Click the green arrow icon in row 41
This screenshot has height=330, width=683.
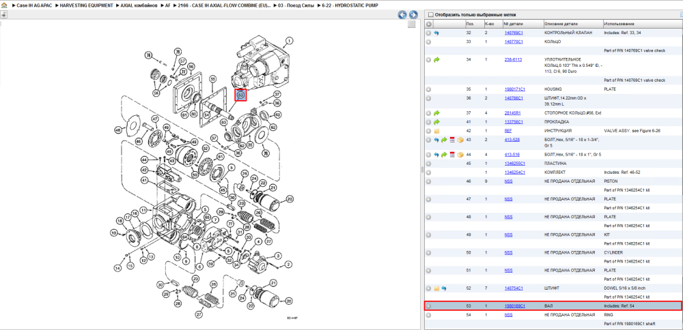click(x=436, y=122)
